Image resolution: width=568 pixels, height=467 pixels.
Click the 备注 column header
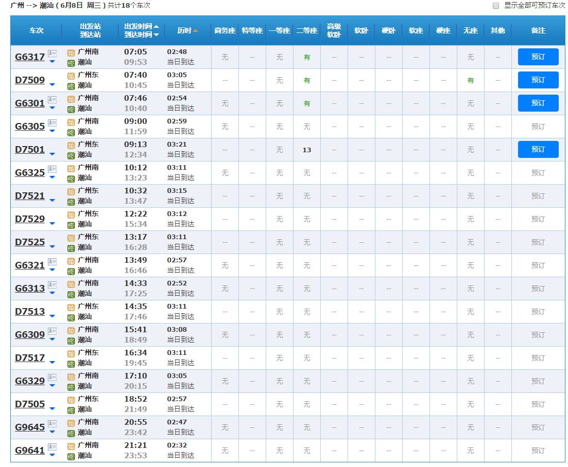pos(538,30)
